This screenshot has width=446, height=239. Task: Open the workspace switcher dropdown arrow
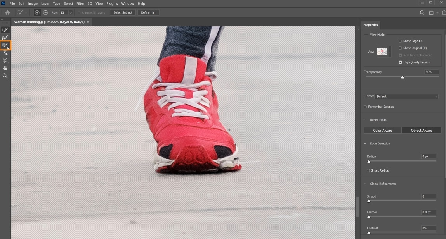tap(437, 13)
